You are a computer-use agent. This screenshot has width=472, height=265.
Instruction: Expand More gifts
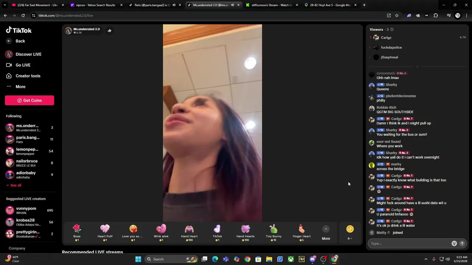coord(326,233)
